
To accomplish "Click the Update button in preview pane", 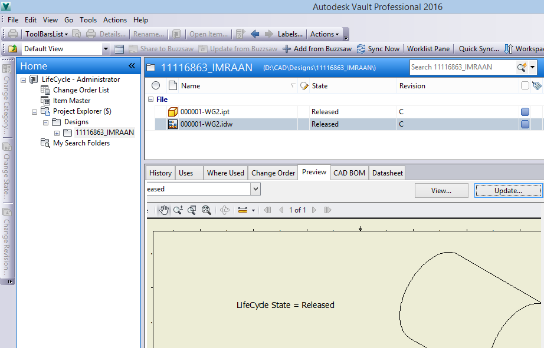I will 507,190.
